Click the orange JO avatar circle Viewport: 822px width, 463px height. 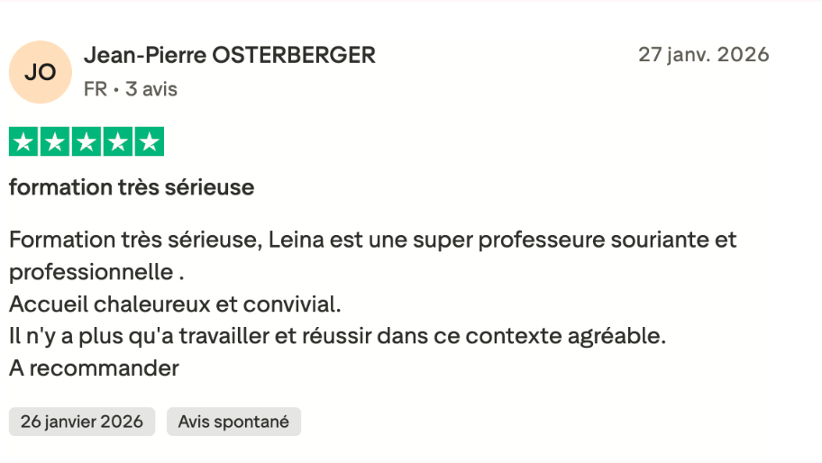click(41, 72)
